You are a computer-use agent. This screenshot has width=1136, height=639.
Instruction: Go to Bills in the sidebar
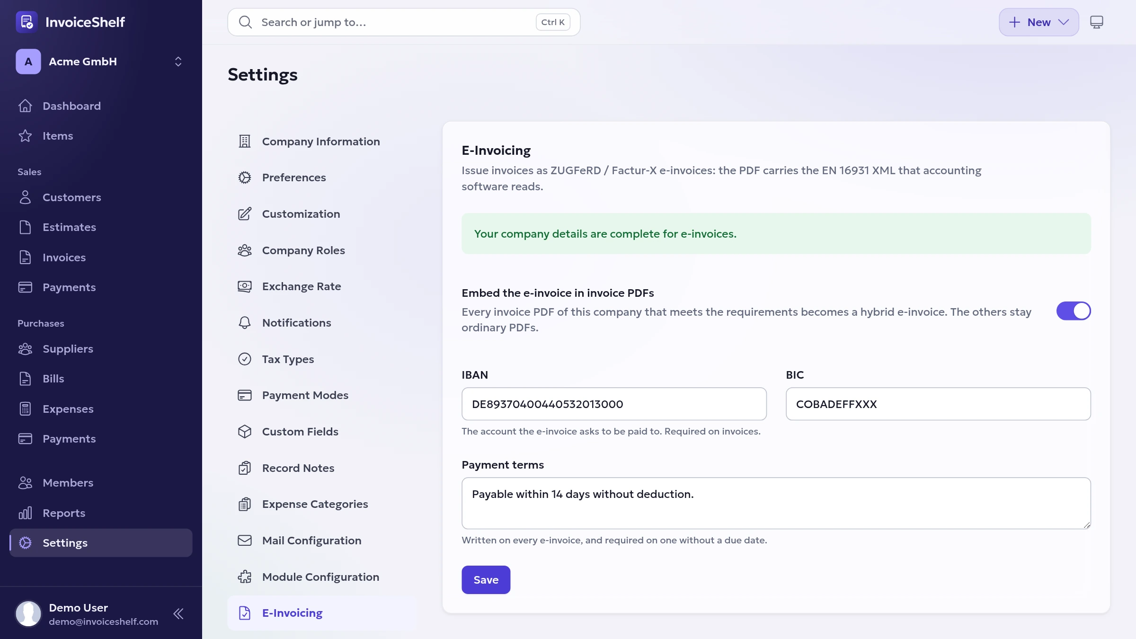pyautogui.click(x=101, y=379)
